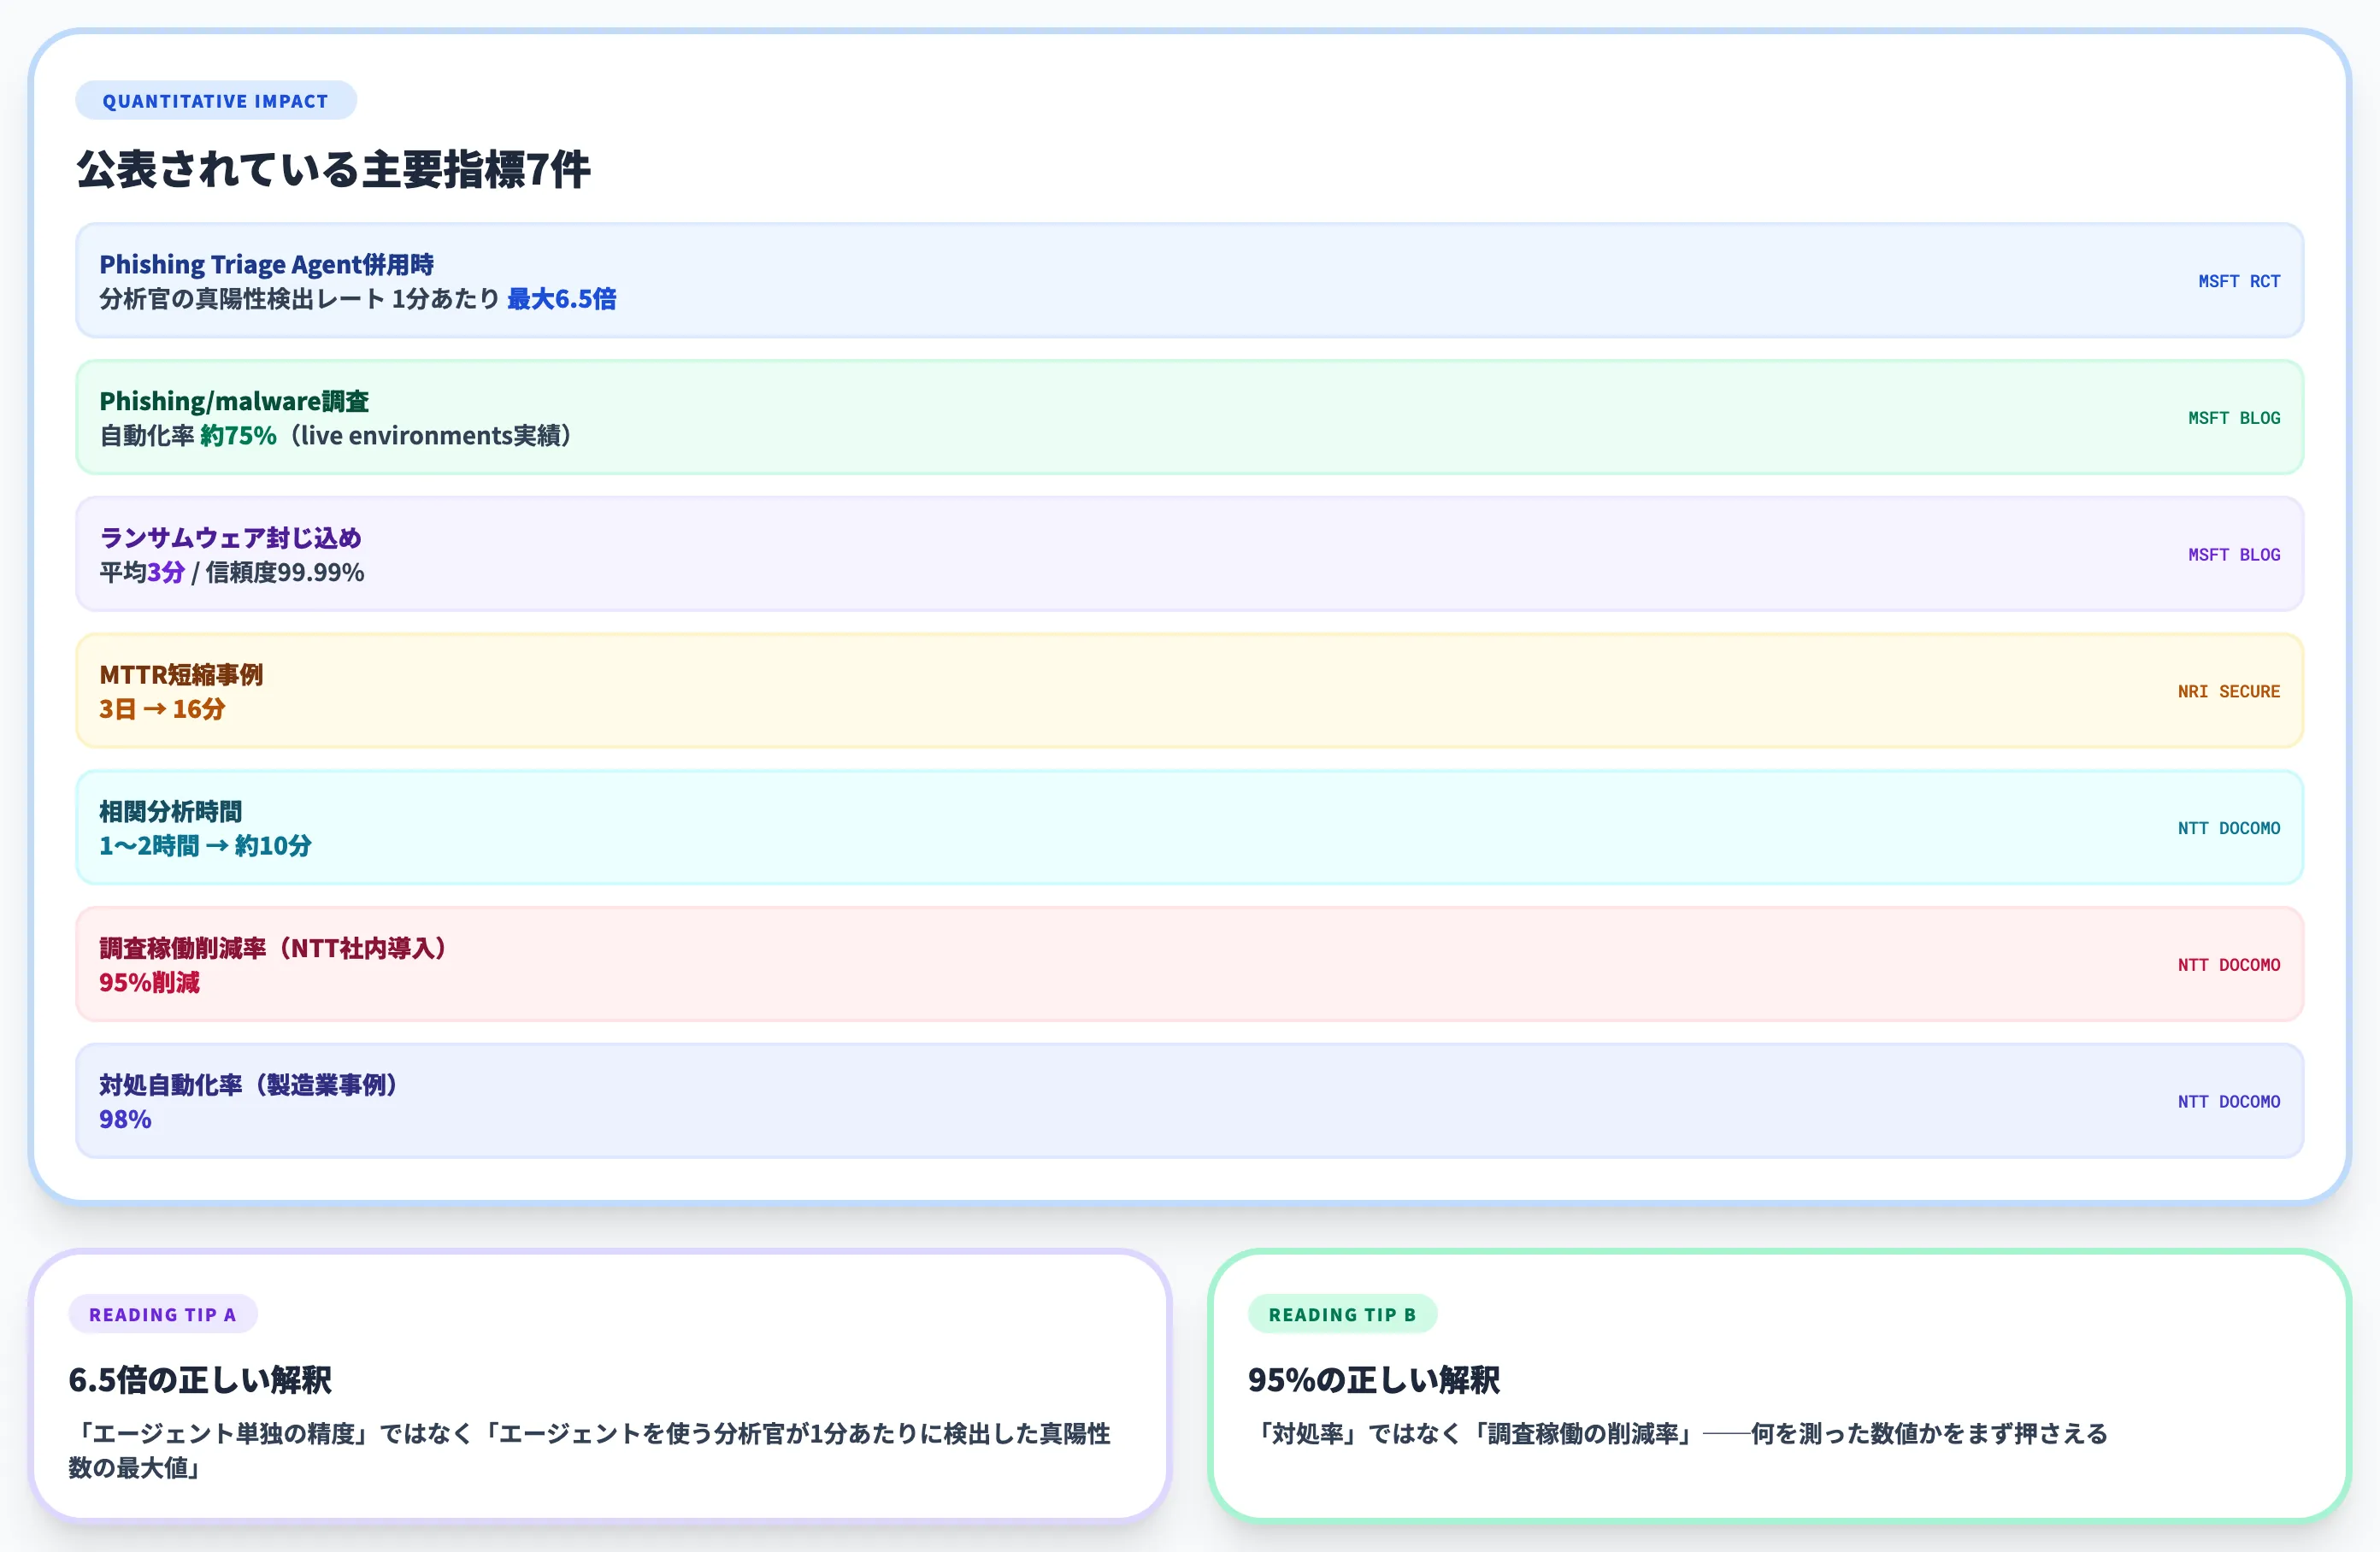The height and width of the screenshot is (1552, 2380).
Task: Click 平均3分 / 信頼度99.99% text
Action: pyautogui.click(x=231, y=573)
